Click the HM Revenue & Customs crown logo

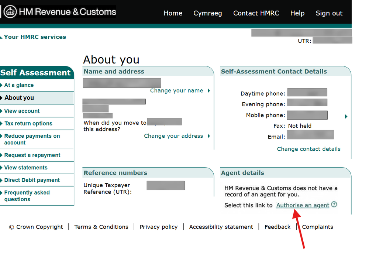[10, 11]
